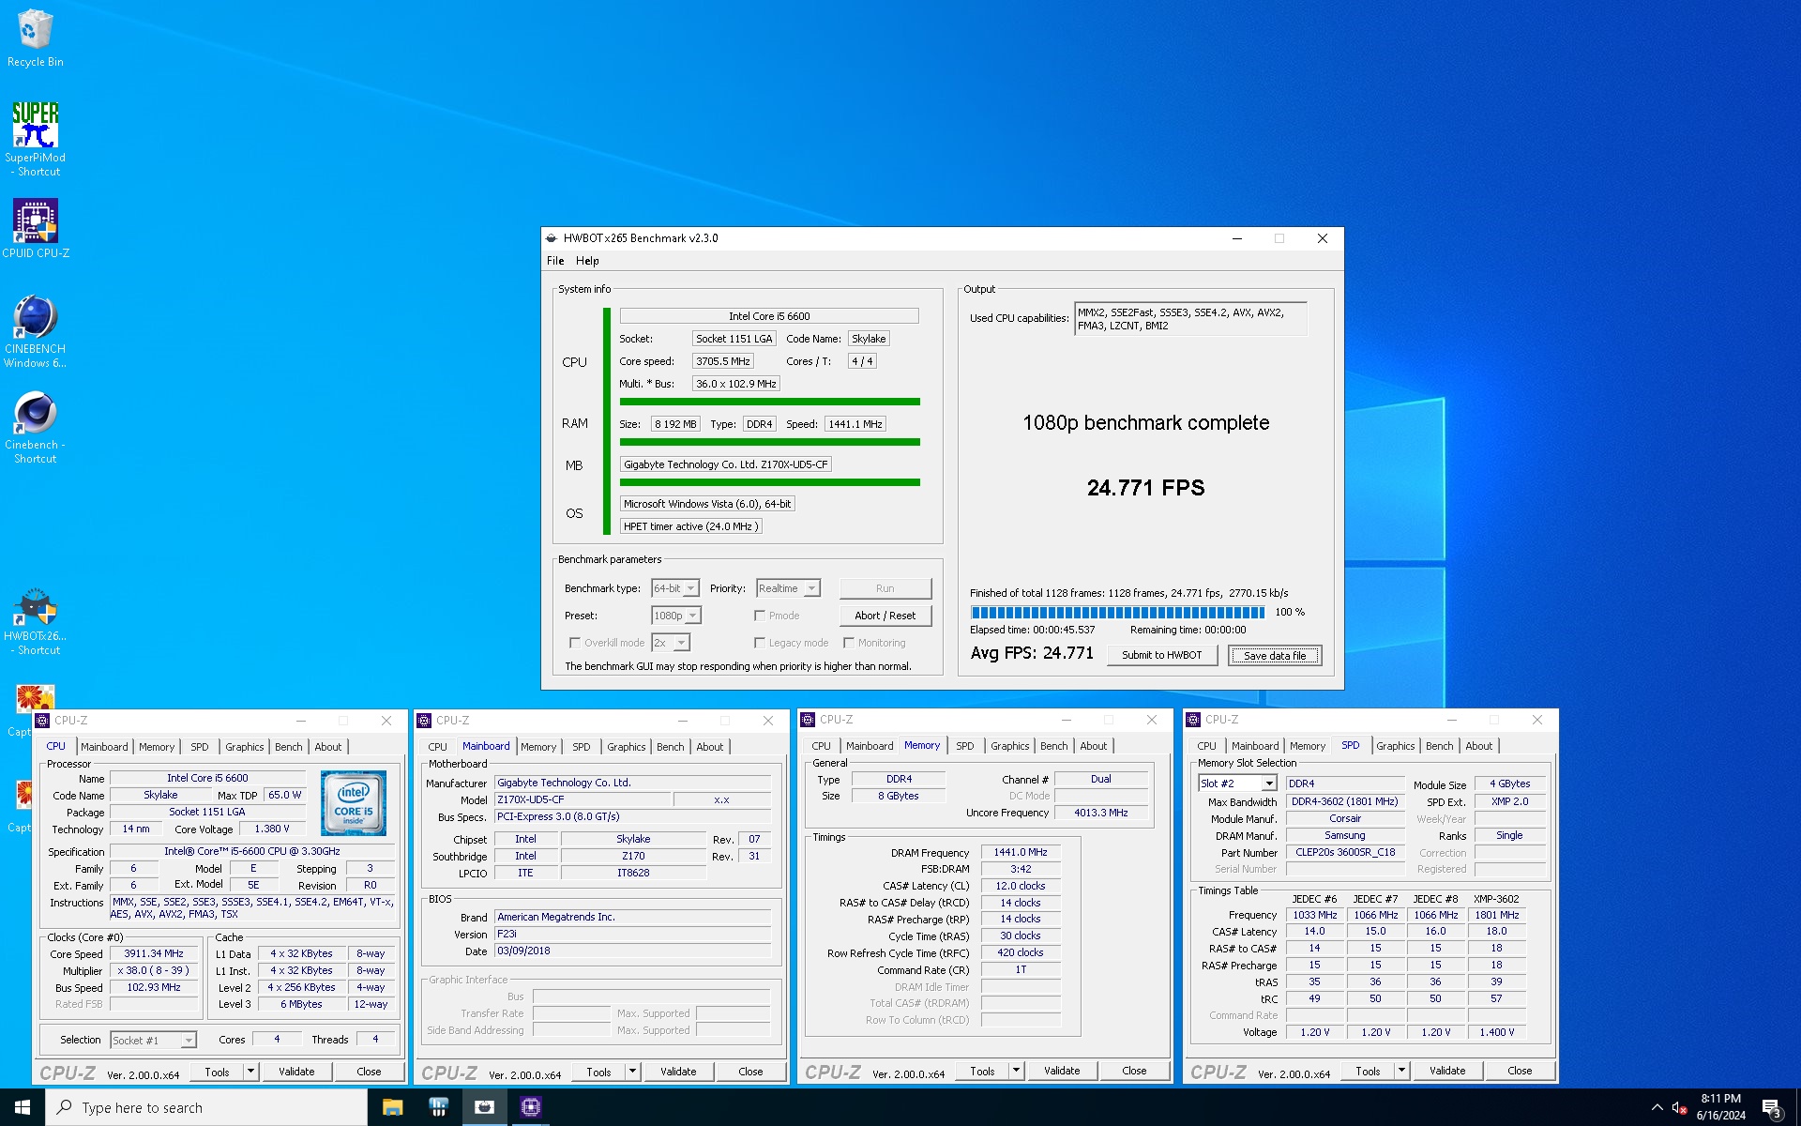The width and height of the screenshot is (1801, 1126).
Task: Switch to Graphics tab in Mainboard window
Action: 626,747
